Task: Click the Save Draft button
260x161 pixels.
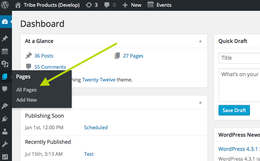Action: tap(234, 110)
